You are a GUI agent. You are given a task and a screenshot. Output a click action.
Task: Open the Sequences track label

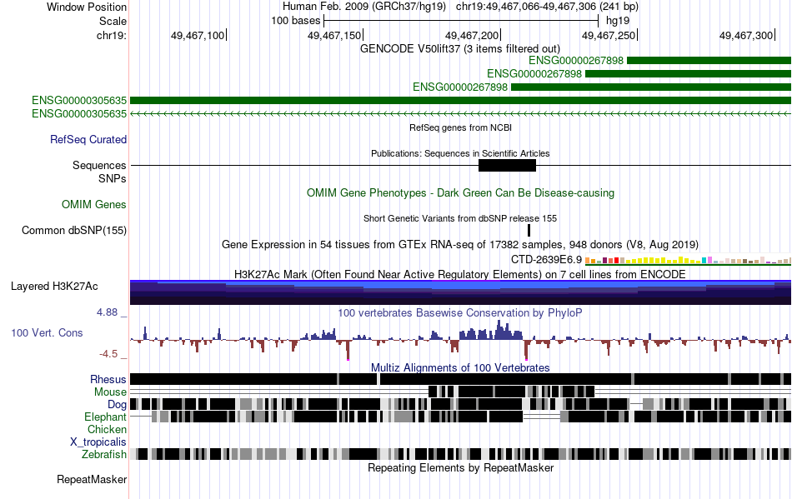(99, 165)
